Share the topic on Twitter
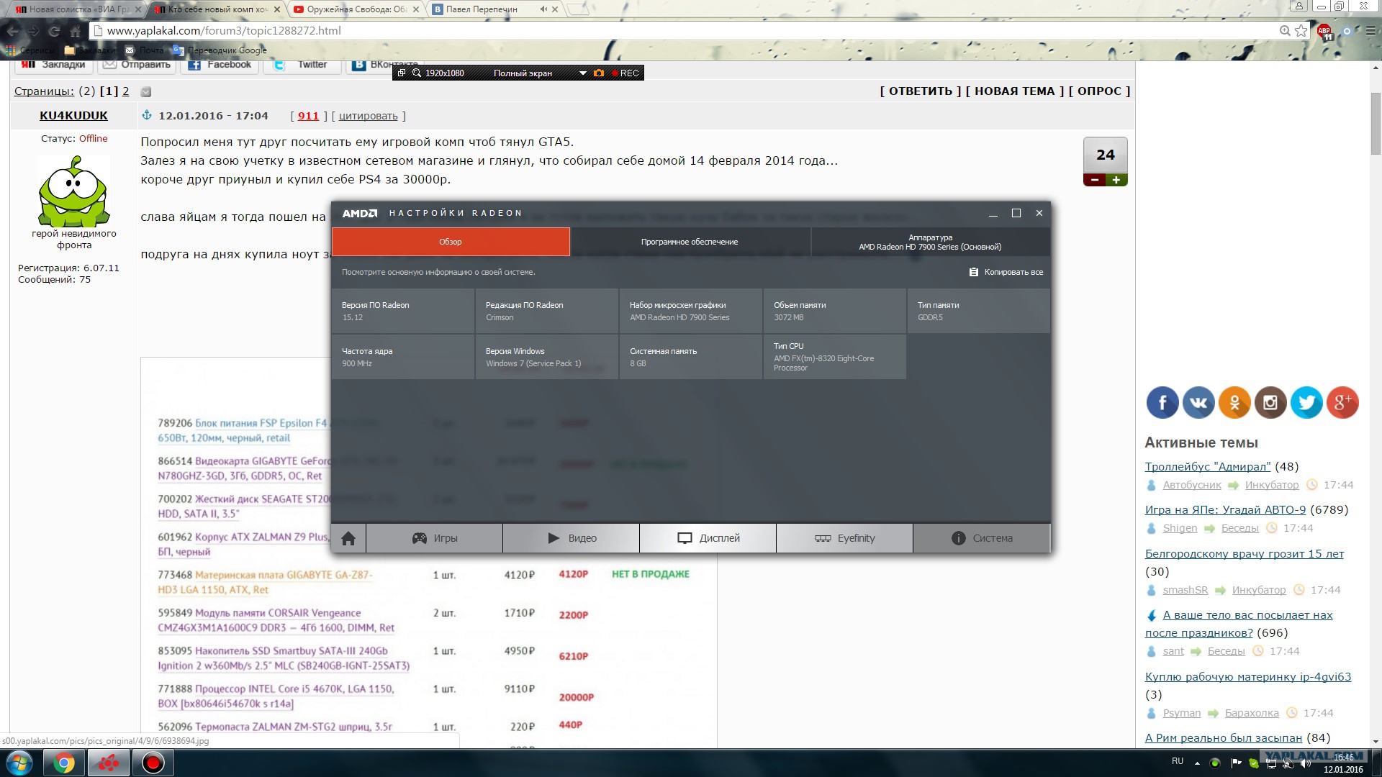This screenshot has width=1382, height=777. pos(302,65)
